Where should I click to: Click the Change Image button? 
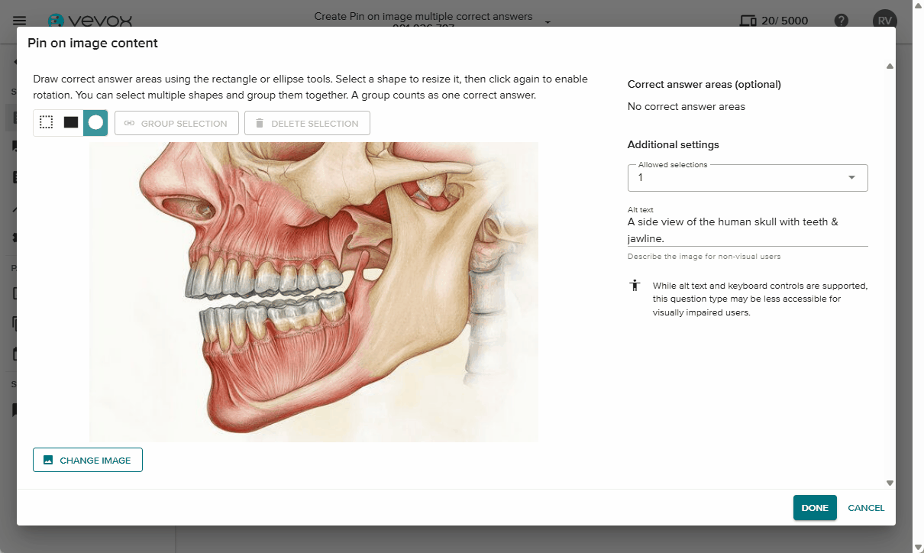click(x=87, y=459)
